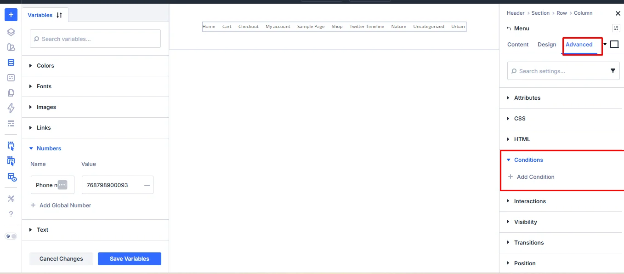Expand the HTML settings section
The width and height of the screenshot is (624, 274).
click(x=561, y=139)
